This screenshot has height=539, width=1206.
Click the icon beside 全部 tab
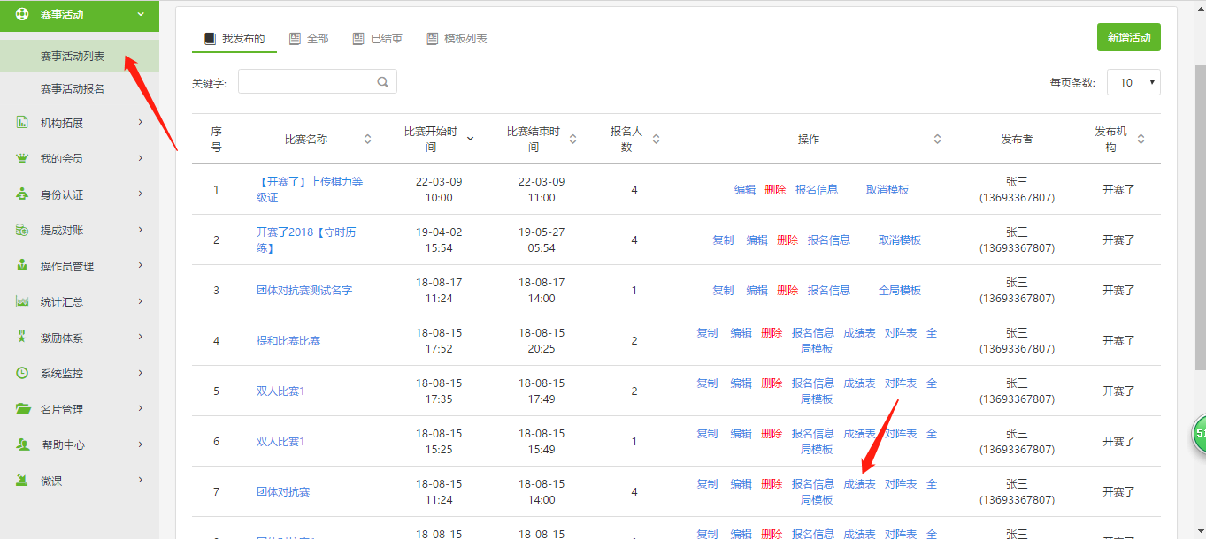[x=295, y=39]
